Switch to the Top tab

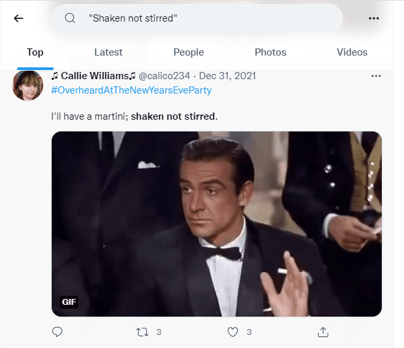35,52
